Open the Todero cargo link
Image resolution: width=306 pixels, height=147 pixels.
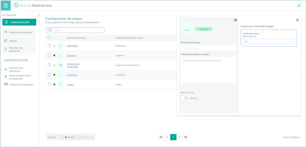(70, 84)
